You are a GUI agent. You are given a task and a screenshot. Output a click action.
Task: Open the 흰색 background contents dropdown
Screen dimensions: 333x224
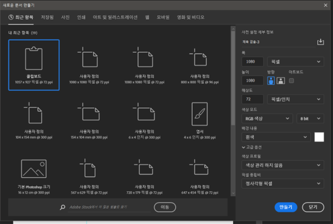point(276,137)
